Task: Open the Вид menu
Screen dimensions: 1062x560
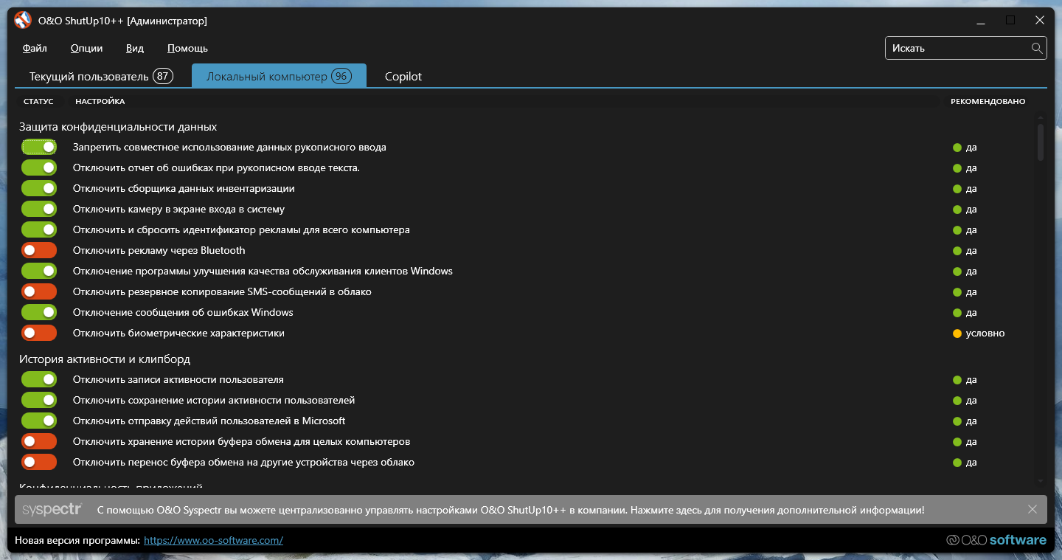Action: [x=135, y=48]
